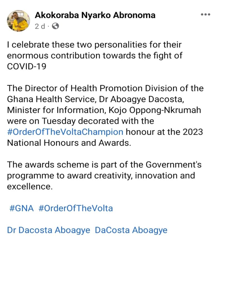Viewport: 249px width, 285px height.
Task: Click the final word 'excellence.'
Action: [30, 186]
